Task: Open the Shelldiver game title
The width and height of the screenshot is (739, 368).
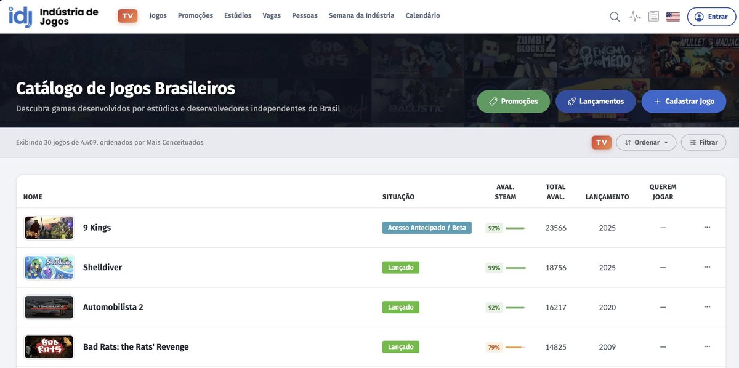Action: coord(102,268)
